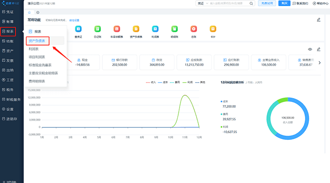Click the 成本 77,200.00 legend entry

[x=228, y=104]
